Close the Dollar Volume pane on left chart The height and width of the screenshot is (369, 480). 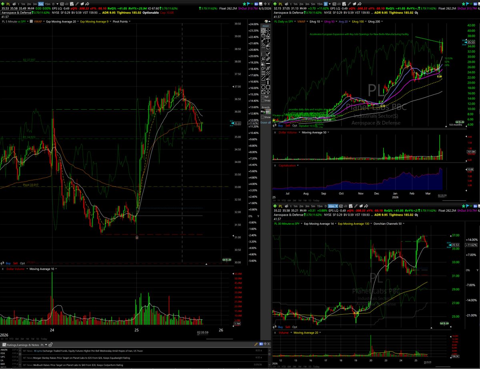coord(3,269)
